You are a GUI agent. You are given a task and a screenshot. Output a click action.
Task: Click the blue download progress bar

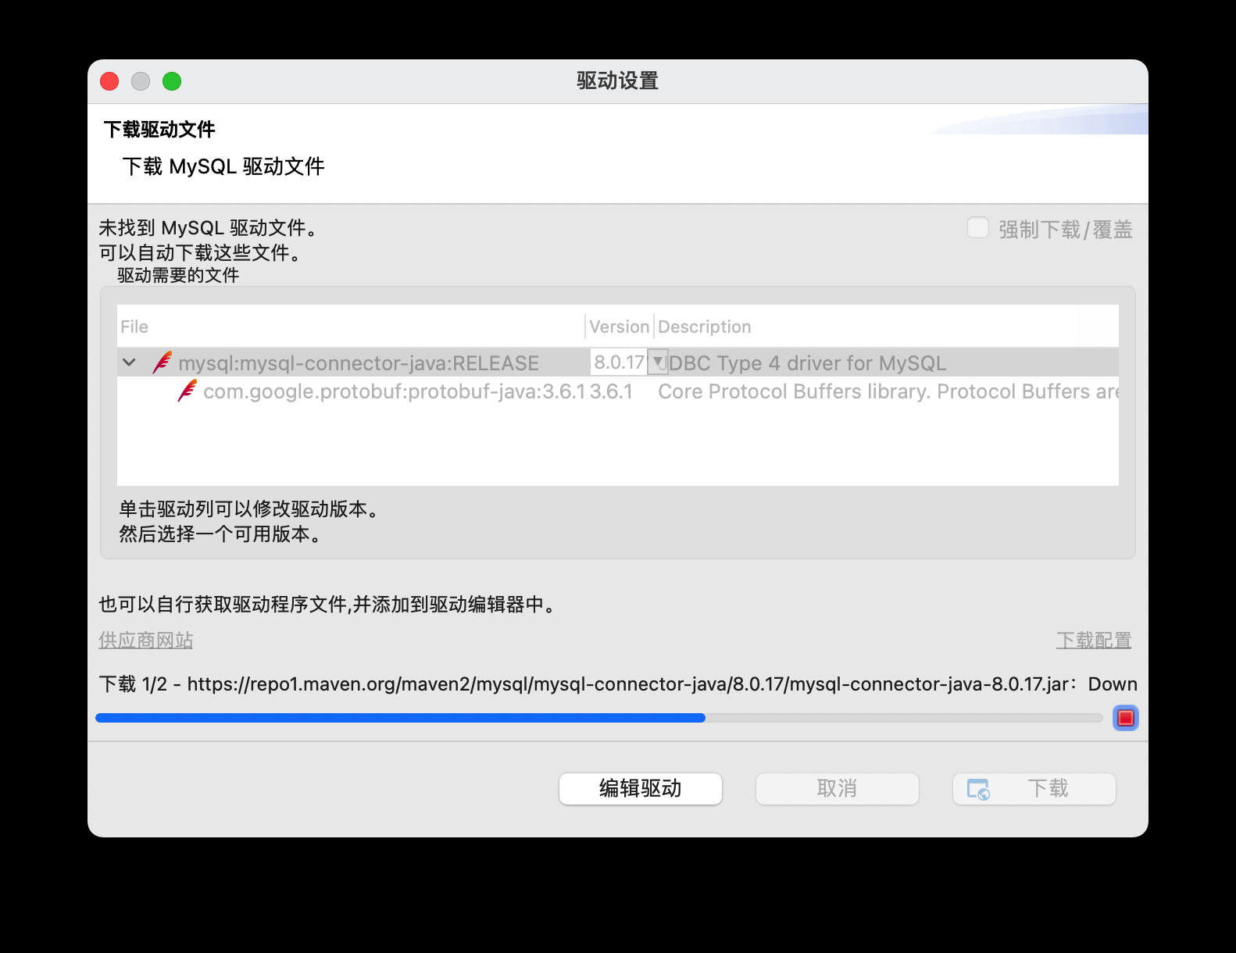click(x=400, y=718)
